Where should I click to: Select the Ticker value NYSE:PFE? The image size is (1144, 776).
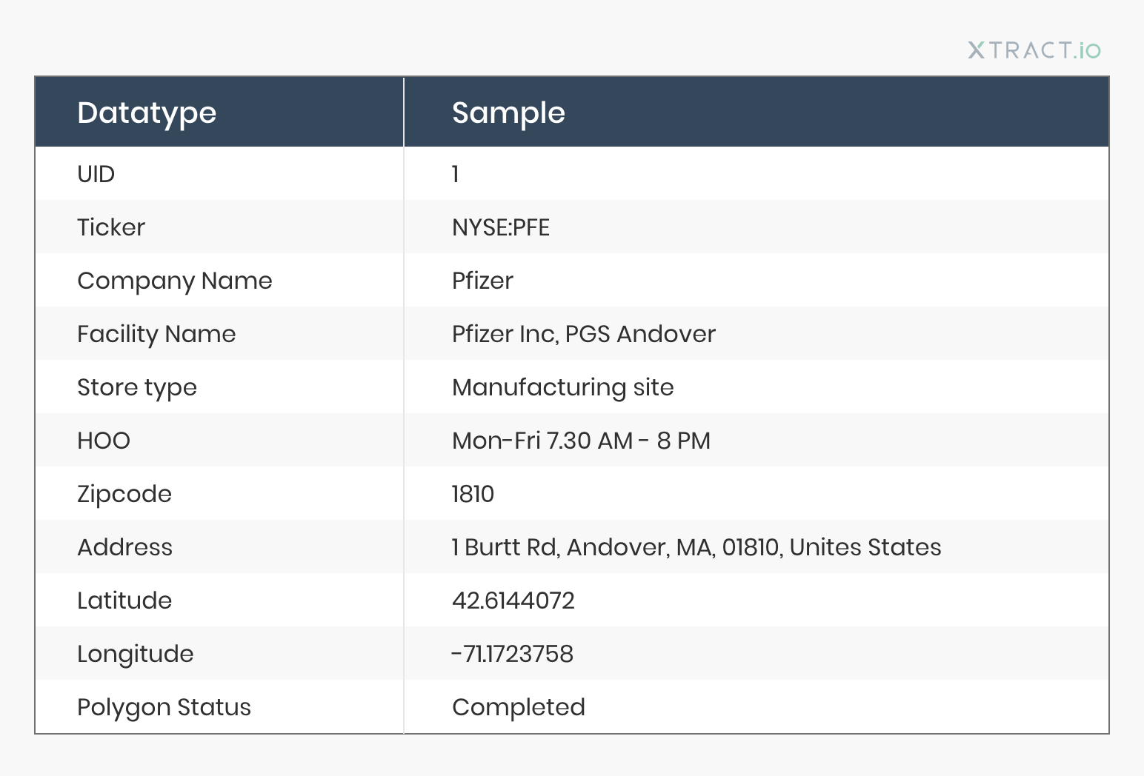click(x=501, y=227)
